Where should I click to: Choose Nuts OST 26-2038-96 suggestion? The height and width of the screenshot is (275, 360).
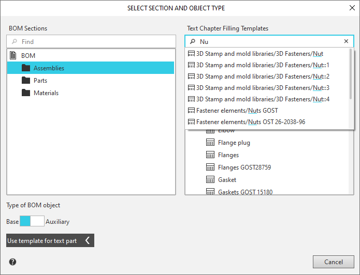point(250,122)
